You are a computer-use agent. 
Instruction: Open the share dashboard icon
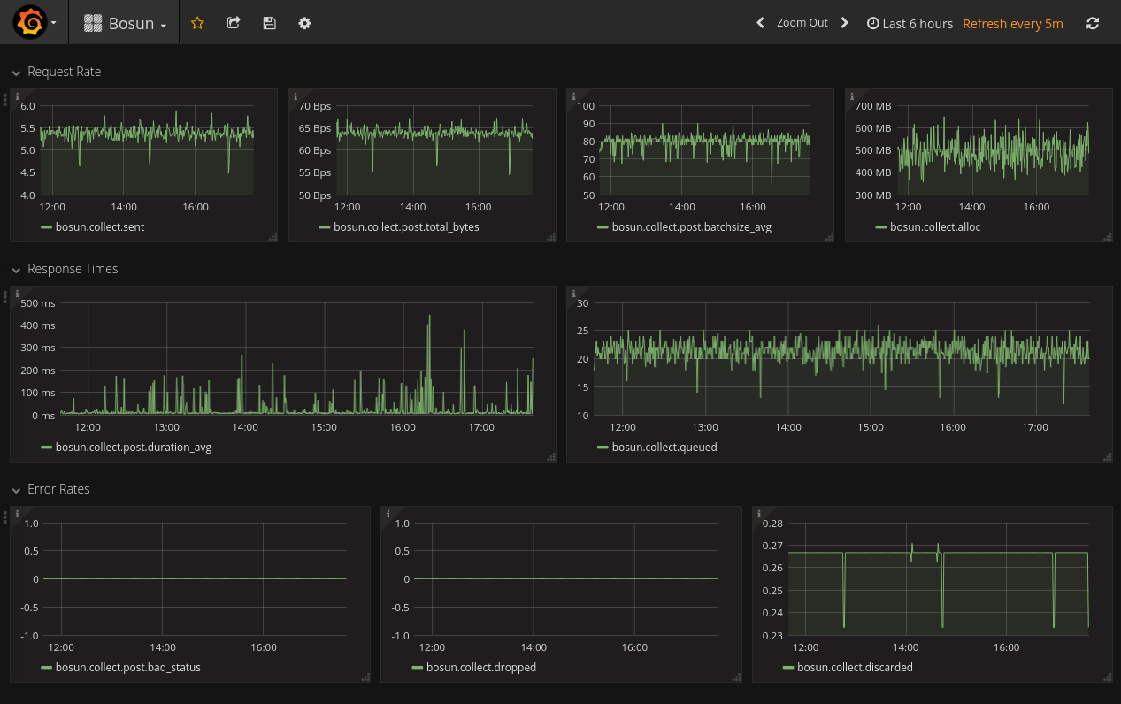coord(234,23)
